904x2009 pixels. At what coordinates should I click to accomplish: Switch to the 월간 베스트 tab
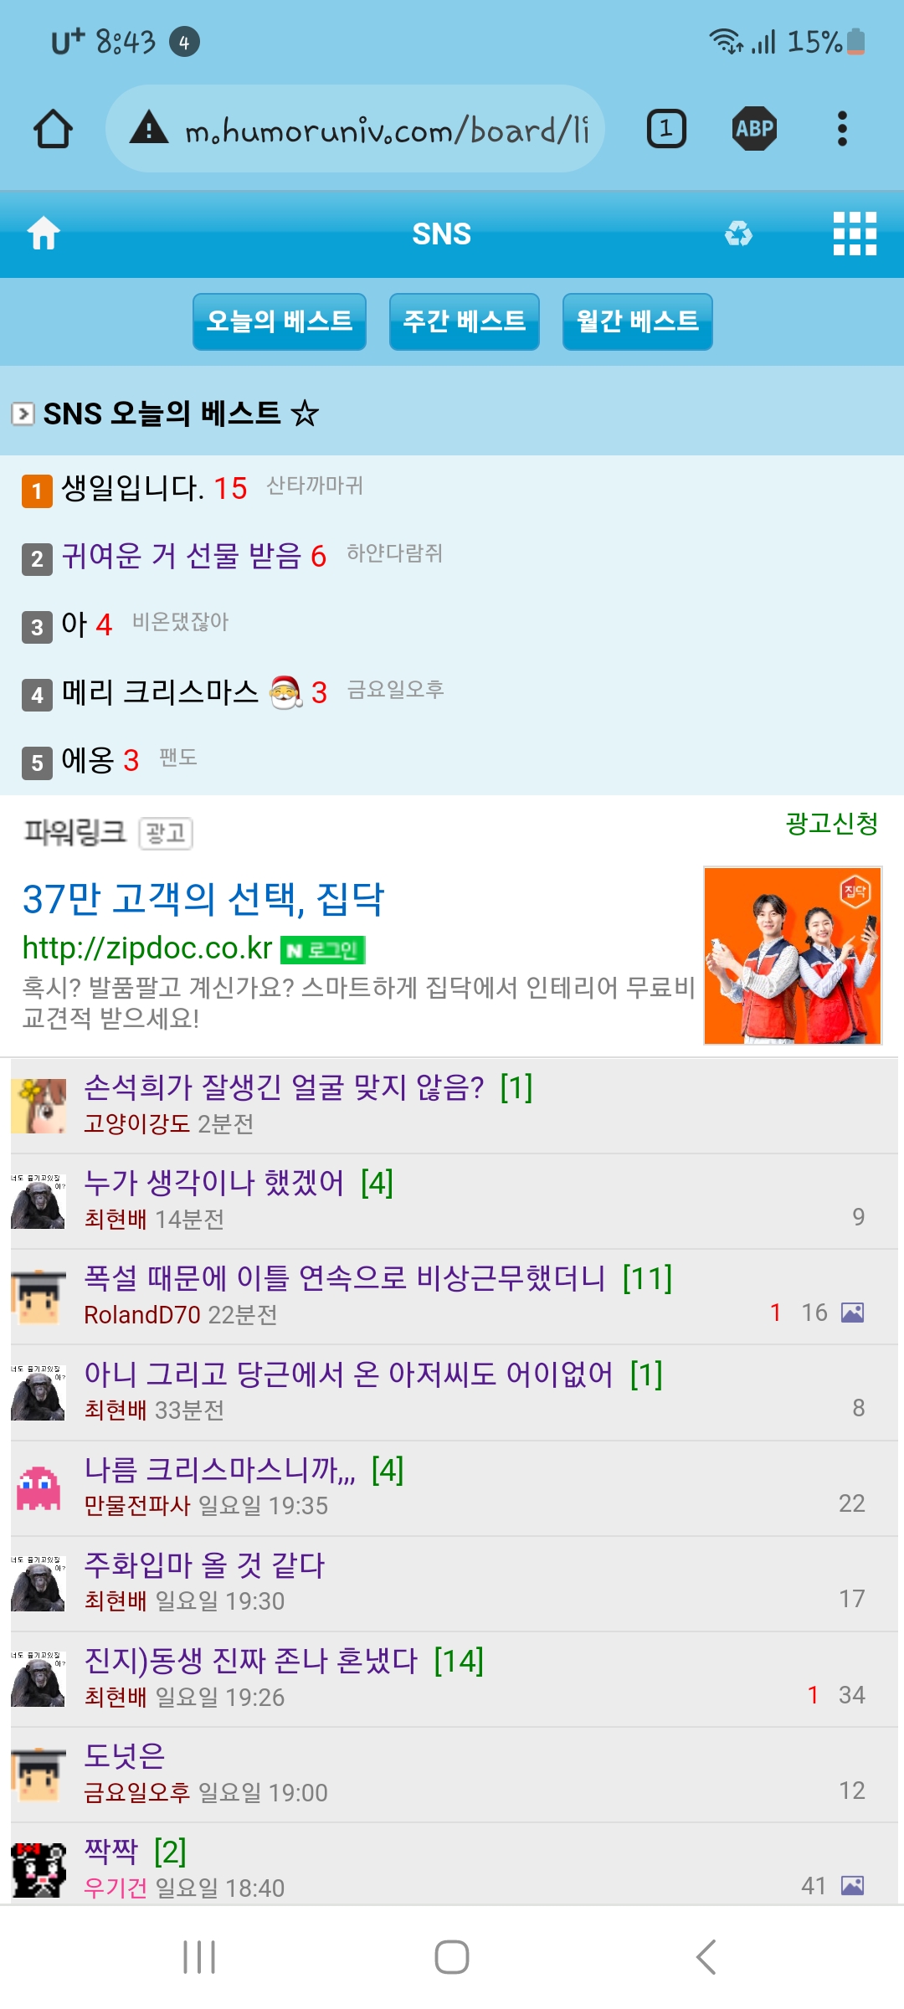[x=638, y=321]
